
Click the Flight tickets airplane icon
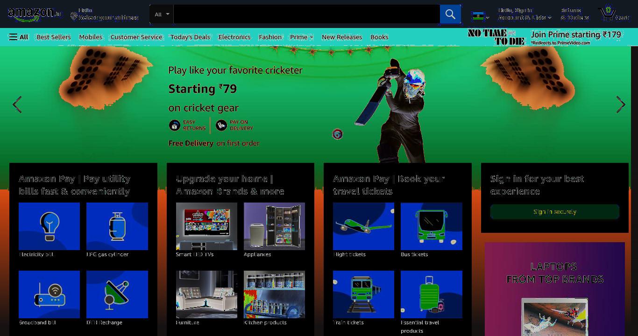363,226
